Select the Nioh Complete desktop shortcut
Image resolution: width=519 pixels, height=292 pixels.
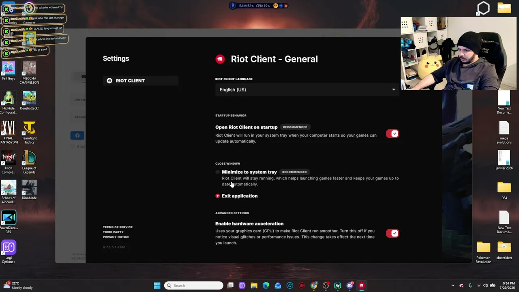pyautogui.click(x=9, y=163)
